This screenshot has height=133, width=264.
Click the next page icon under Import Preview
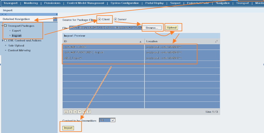[84, 112]
